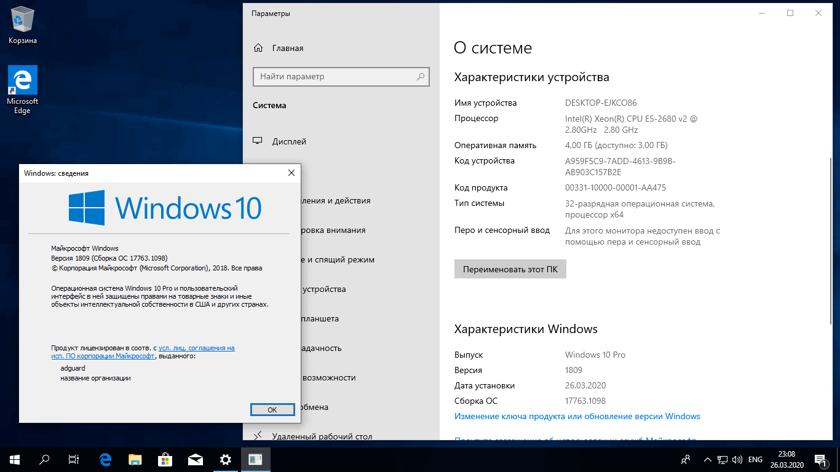Screen dimensions: 840x472
Task: Select the Windows 10 Pro edition value
Action: (x=595, y=355)
